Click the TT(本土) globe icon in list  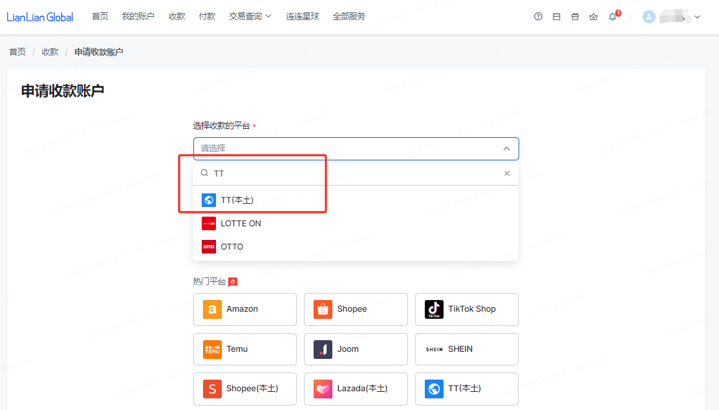(x=209, y=200)
